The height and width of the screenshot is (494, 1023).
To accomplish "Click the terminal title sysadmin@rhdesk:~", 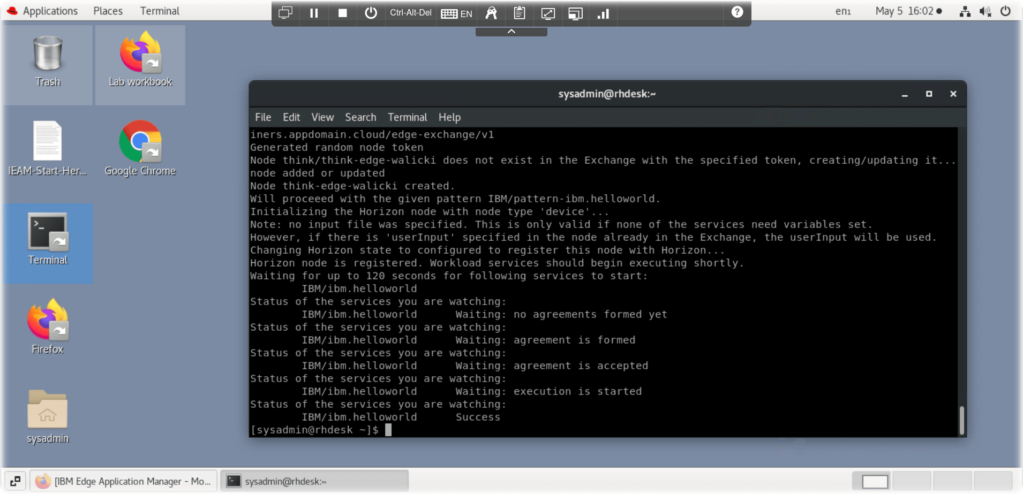I will [x=607, y=94].
